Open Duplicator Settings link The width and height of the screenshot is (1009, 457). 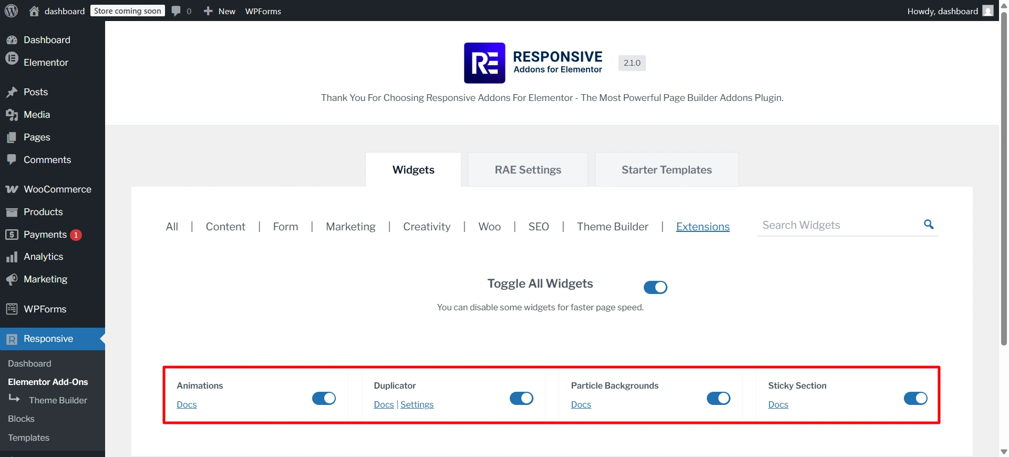pos(417,404)
